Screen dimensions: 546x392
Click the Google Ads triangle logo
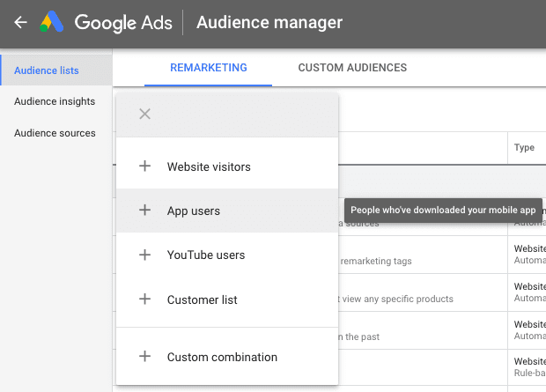(53, 23)
